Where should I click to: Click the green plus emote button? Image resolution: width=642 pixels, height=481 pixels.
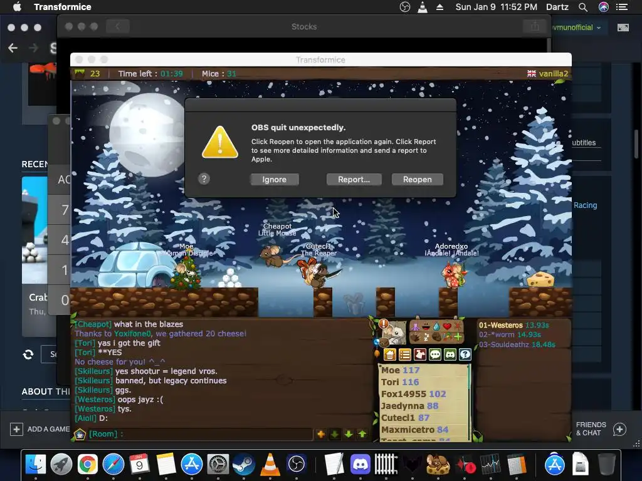coord(458,337)
